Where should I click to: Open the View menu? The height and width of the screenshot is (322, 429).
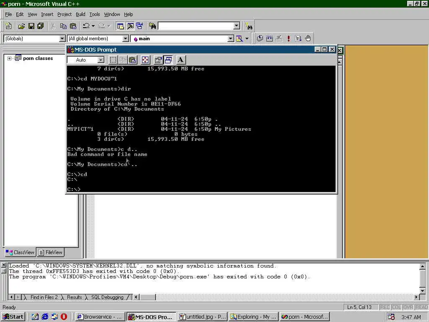pyautogui.click(x=32, y=14)
